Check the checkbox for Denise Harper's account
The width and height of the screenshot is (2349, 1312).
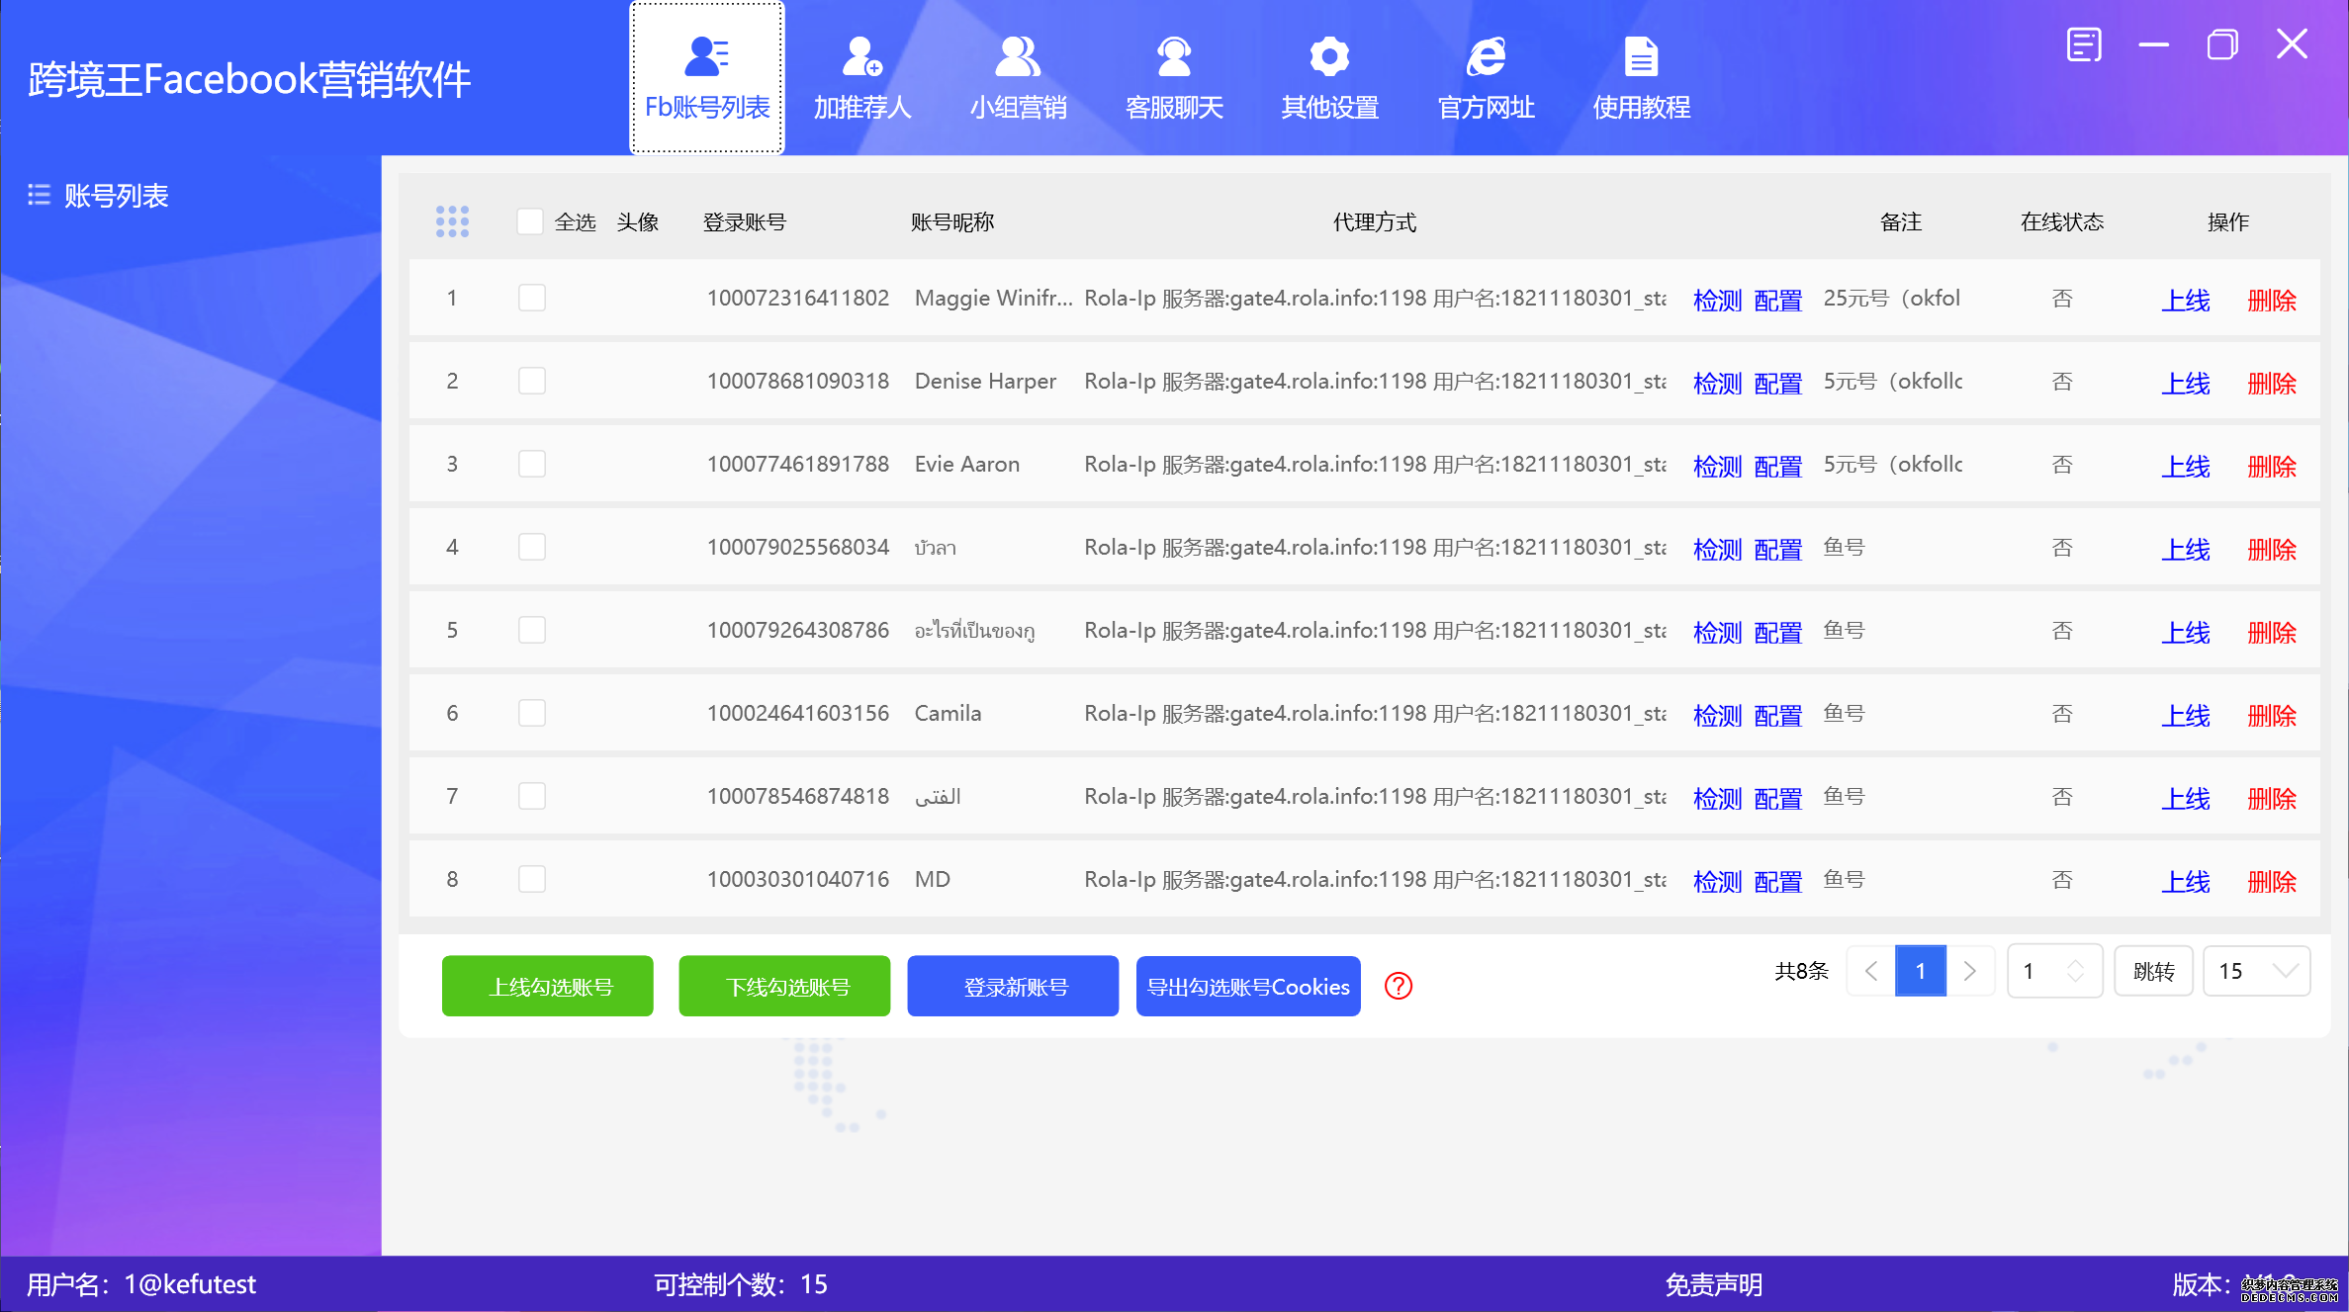[531, 381]
